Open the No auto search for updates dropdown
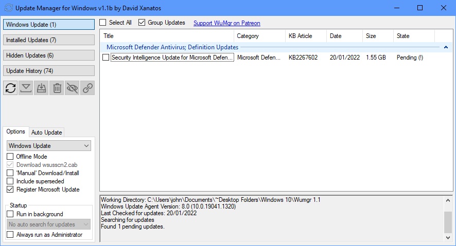This screenshot has height=246, width=456. pos(48,224)
